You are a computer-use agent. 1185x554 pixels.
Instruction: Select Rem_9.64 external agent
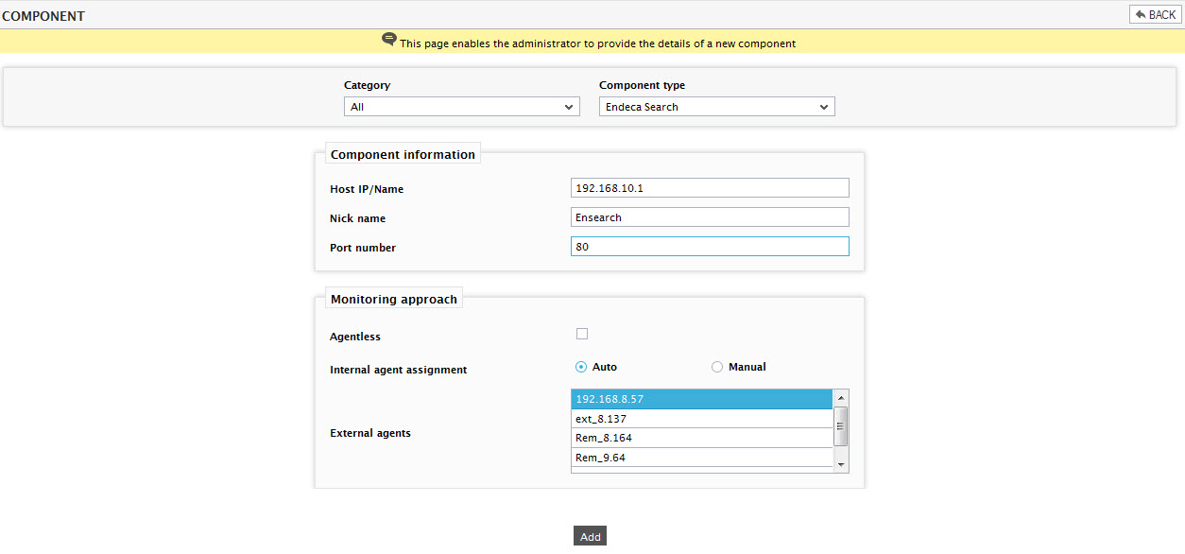[x=702, y=458]
